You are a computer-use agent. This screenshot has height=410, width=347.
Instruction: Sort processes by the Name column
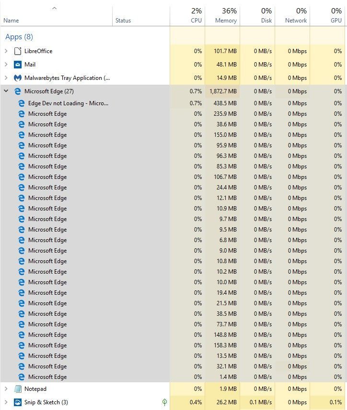(56, 16)
